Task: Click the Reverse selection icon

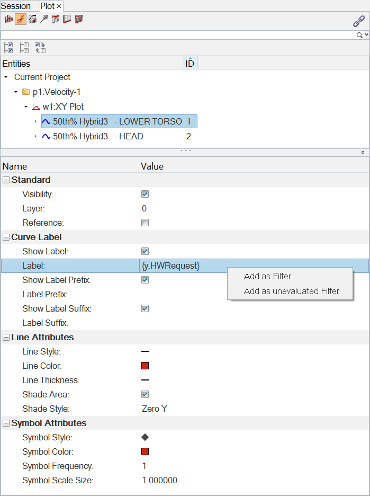Action: click(40, 48)
